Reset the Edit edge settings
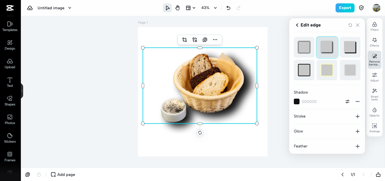385x181 pixels. [x=350, y=25]
